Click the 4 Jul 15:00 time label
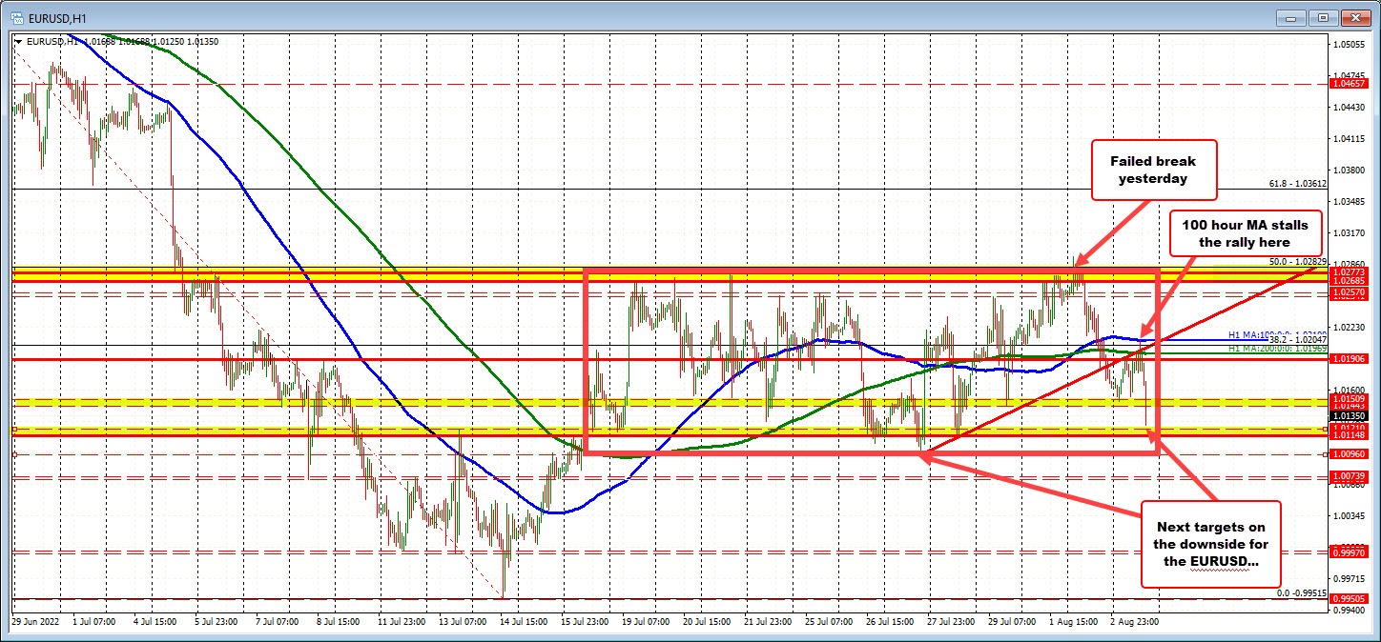The width and height of the screenshot is (1381, 642). click(155, 621)
